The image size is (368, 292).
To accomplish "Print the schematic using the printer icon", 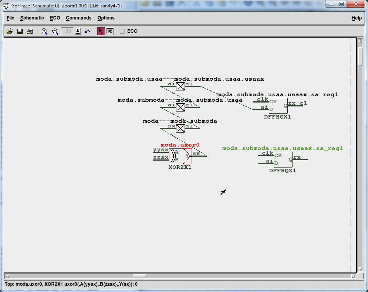I will (30, 31).
